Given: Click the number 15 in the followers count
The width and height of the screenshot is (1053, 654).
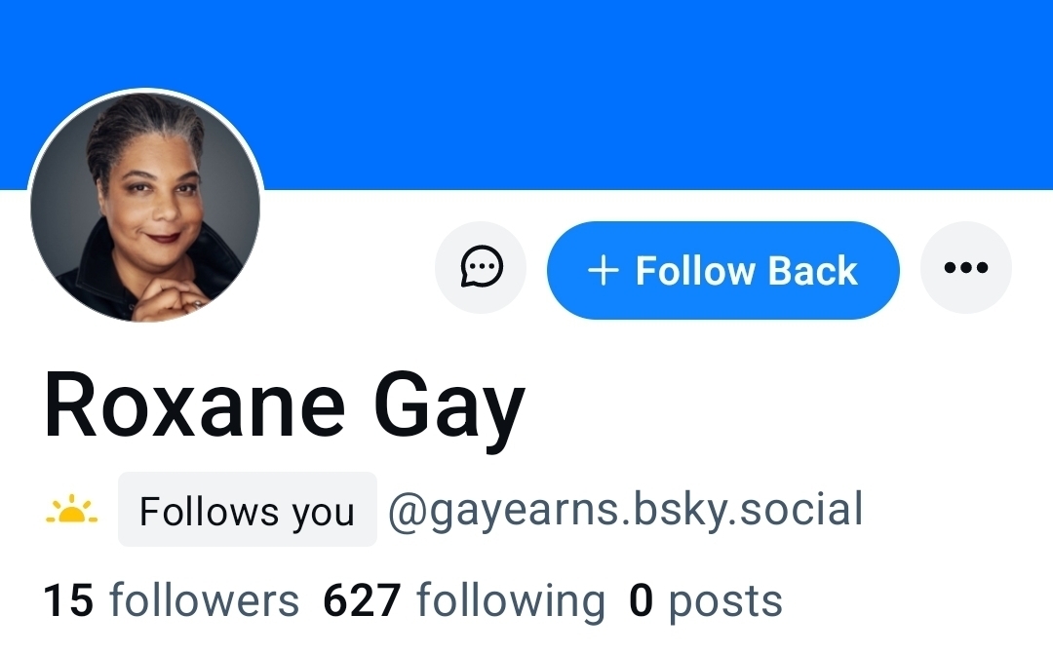Looking at the screenshot, I should coord(68,600).
